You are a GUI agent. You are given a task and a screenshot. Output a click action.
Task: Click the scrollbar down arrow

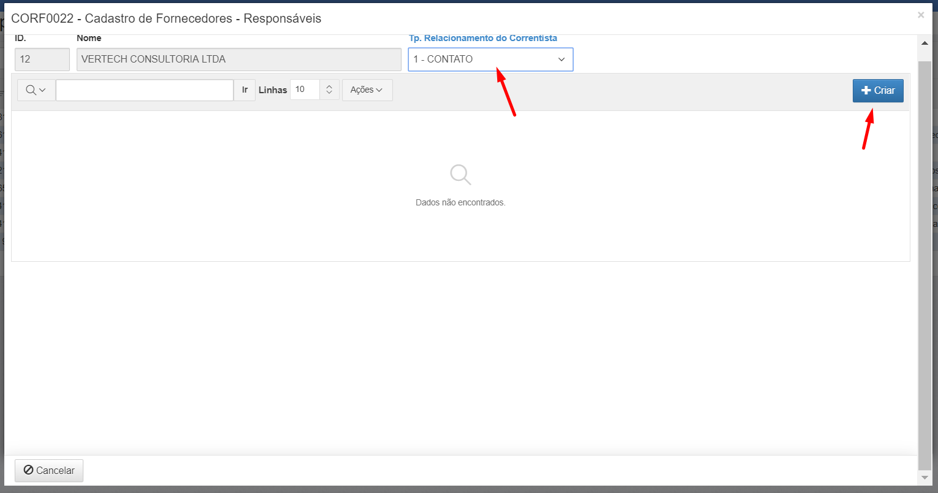click(x=925, y=477)
